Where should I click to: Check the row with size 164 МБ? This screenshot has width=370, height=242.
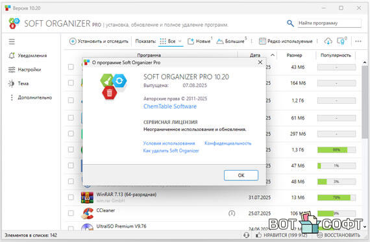pos(71,83)
